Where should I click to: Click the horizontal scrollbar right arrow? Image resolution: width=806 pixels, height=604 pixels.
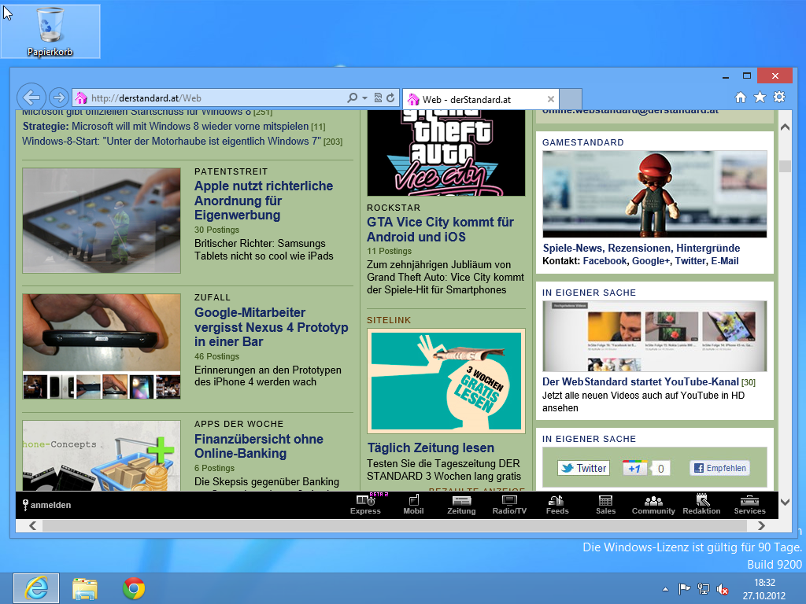coord(761,525)
